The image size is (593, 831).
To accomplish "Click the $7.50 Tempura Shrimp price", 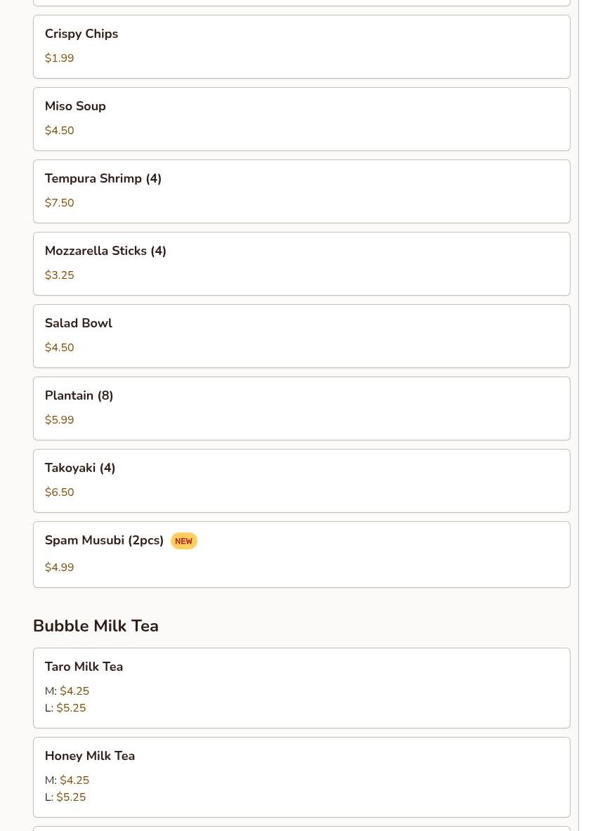I will (59, 203).
